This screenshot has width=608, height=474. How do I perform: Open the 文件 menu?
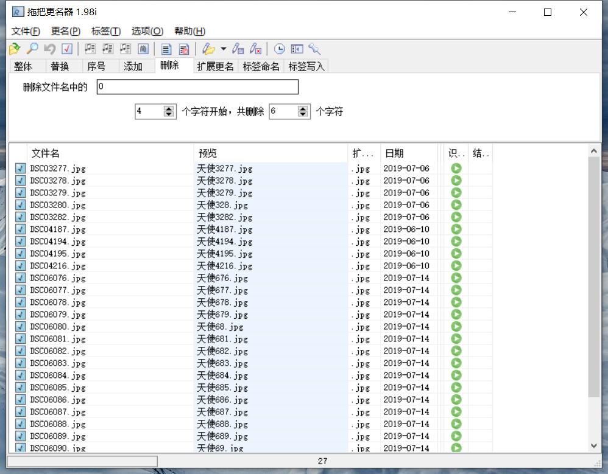24,31
